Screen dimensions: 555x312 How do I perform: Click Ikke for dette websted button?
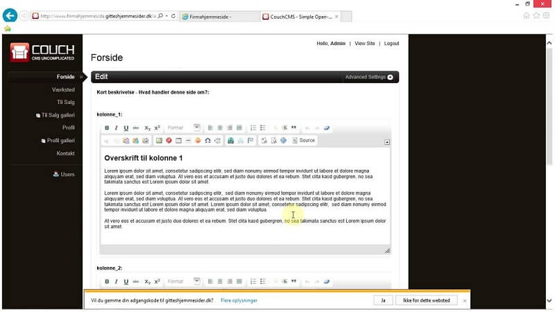426,300
